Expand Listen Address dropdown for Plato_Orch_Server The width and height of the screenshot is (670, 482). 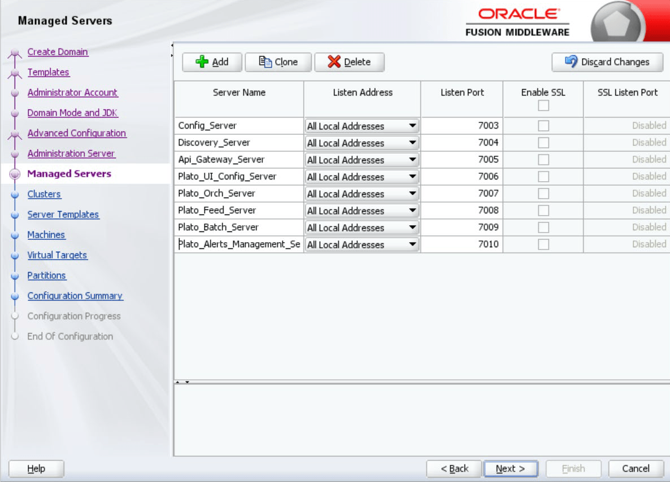tap(412, 194)
